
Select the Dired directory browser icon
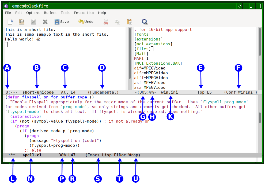[33, 22]
